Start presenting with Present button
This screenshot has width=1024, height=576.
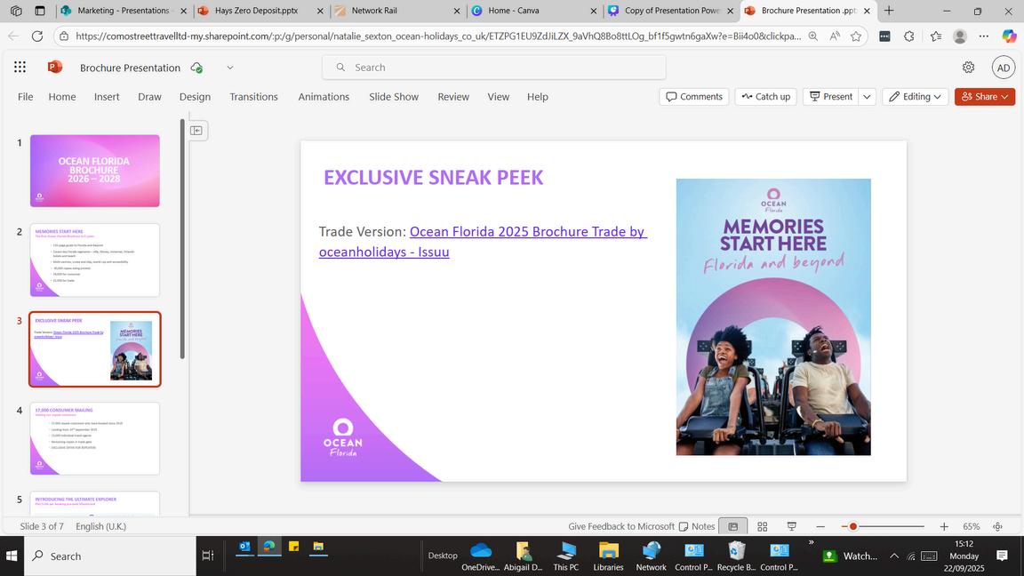[831, 97]
